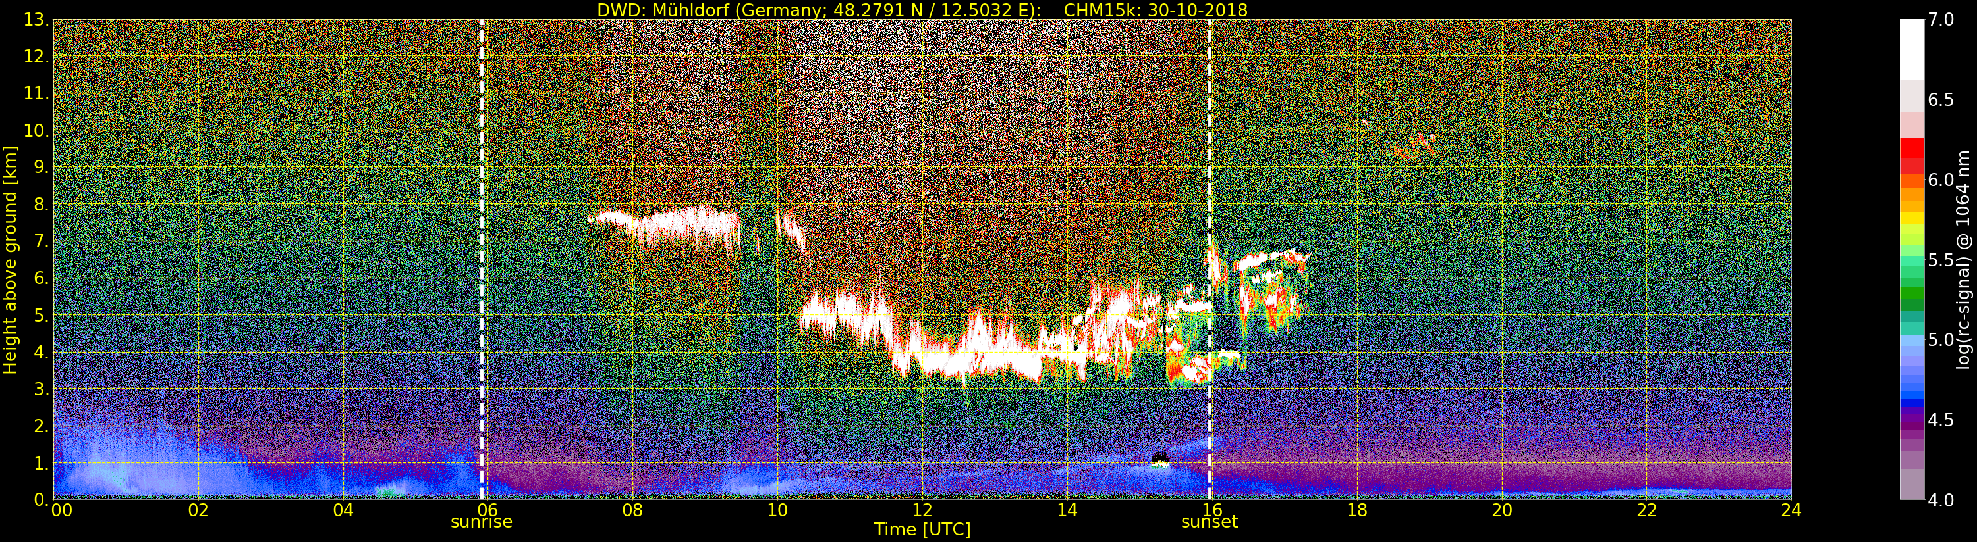This screenshot has height=542, width=1977.
Task: Click the 'Time [UTC]' x-axis label
Action: tap(922, 530)
